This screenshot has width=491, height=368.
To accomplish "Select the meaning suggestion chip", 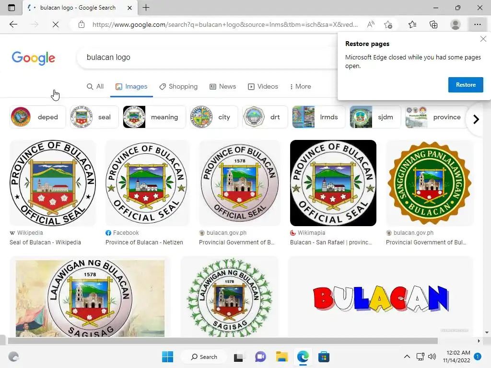I will [154, 117].
